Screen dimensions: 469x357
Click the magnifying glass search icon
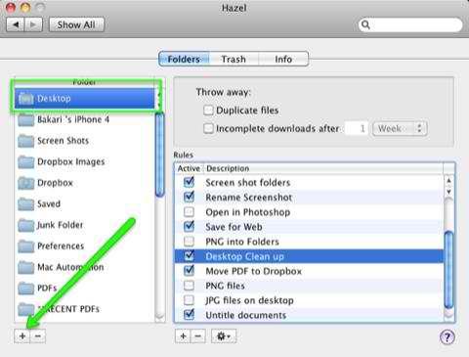[x=365, y=24]
